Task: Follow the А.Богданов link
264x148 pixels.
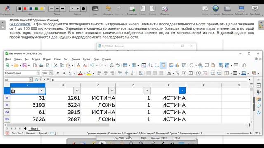Action: [x=21, y=25]
